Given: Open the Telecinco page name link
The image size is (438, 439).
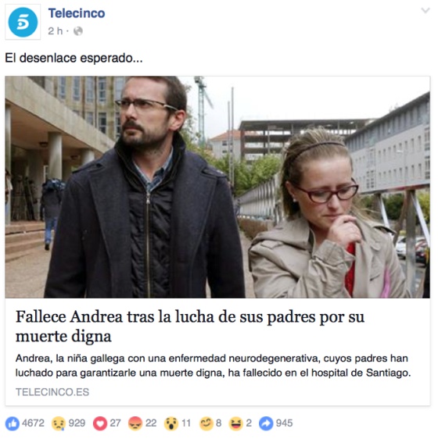Looking at the screenshot, I should (x=77, y=13).
